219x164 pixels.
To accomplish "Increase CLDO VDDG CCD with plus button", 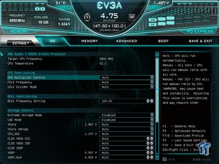I will pos(148,139).
